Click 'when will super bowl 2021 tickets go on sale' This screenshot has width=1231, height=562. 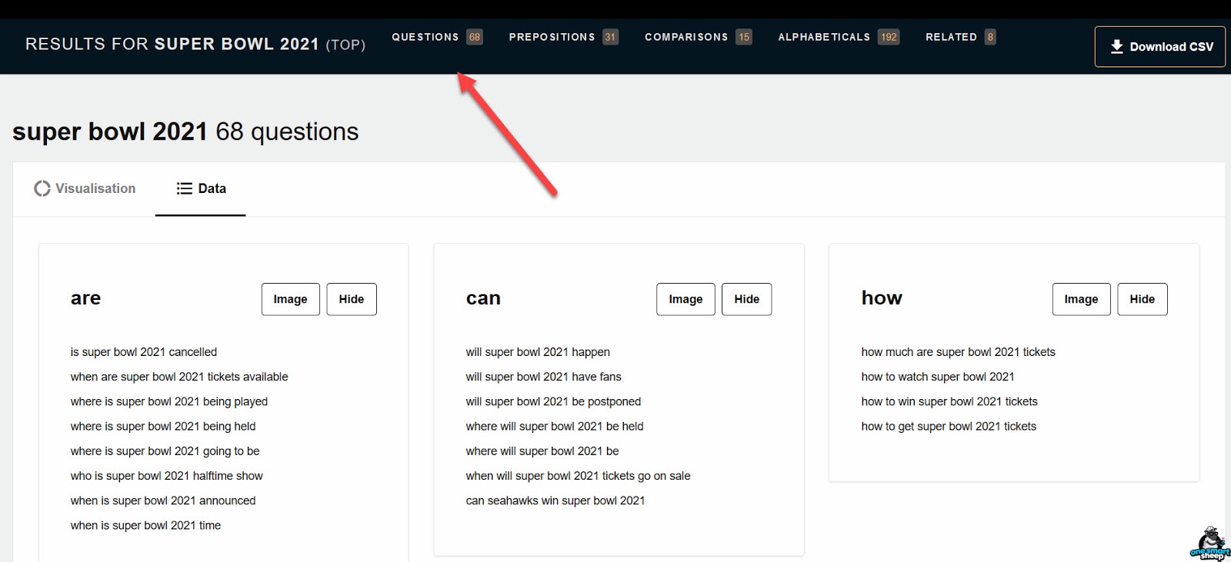pyautogui.click(x=578, y=476)
